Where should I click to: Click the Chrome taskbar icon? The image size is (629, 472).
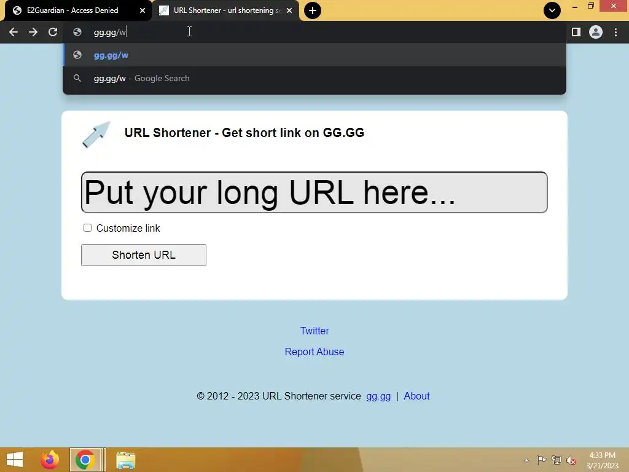(x=85, y=460)
